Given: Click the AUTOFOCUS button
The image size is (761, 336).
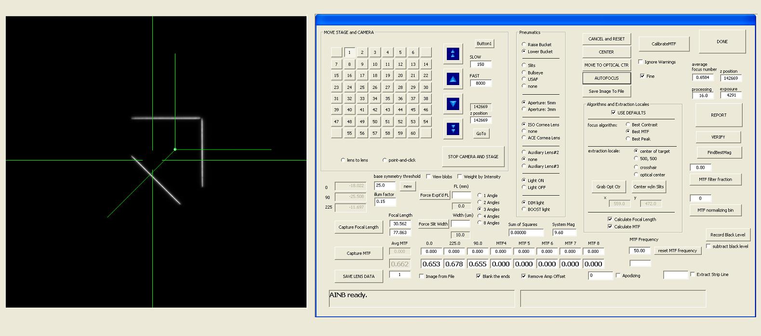Looking at the screenshot, I should [606, 78].
